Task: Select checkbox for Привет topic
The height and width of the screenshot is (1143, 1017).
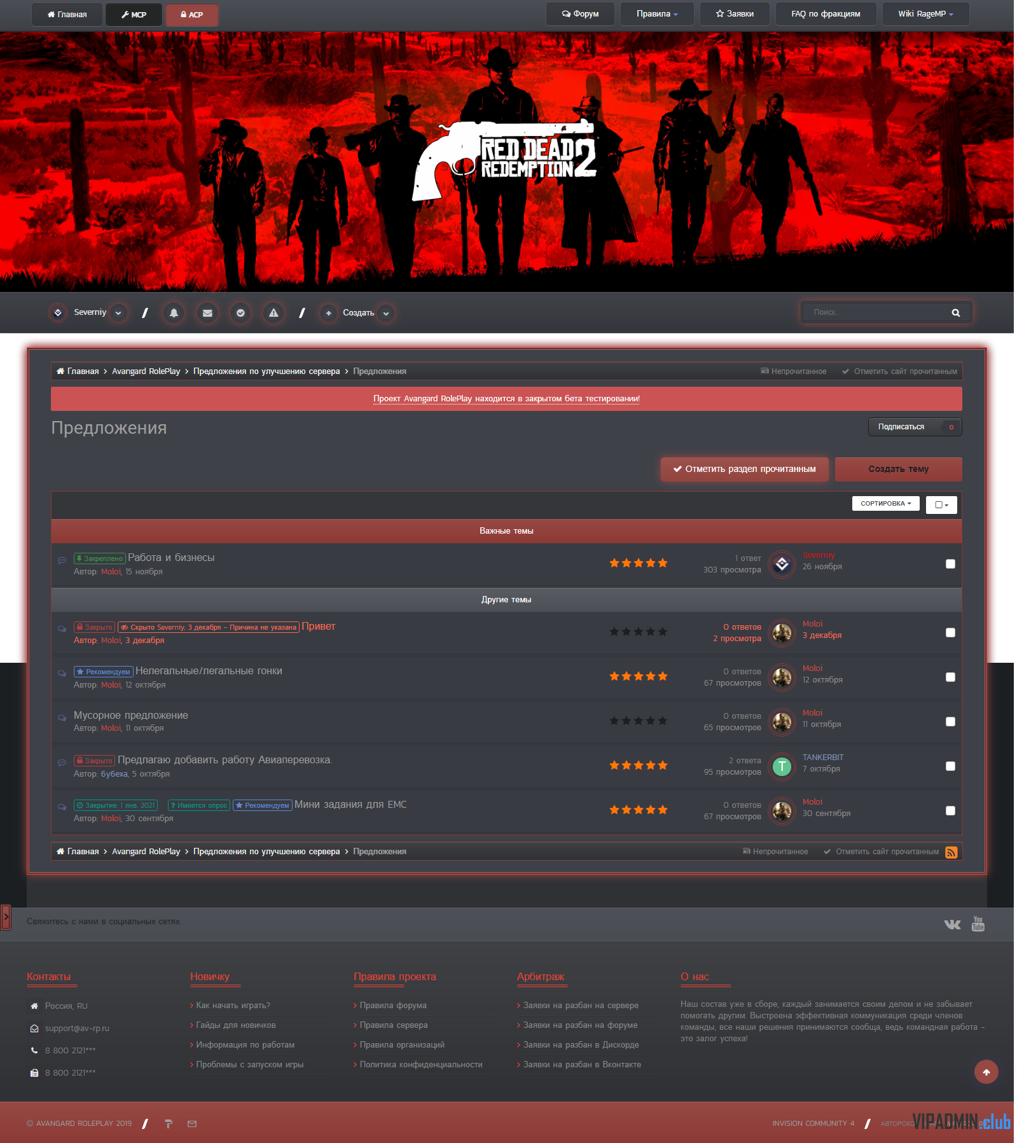Action: pos(950,632)
